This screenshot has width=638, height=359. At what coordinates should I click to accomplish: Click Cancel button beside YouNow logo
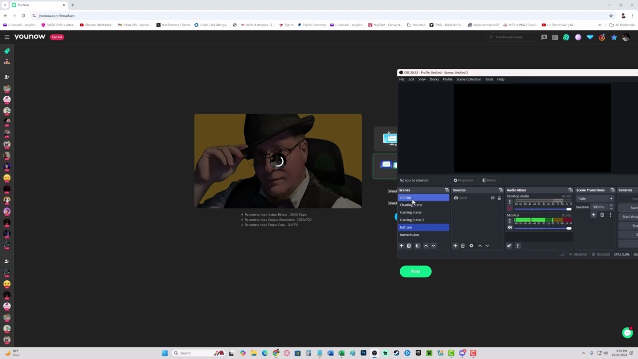click(57, 37)
